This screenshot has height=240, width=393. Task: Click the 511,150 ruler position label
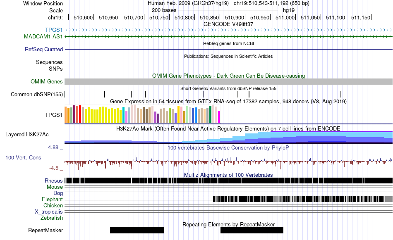(x=361, y=17)
